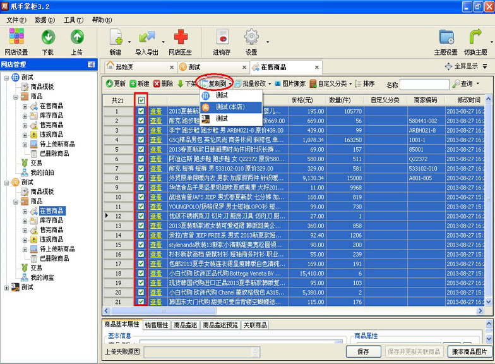This screenshot has height=364, width=495.
Task: Collapse the first 测试 store node
Action: click(x=6, y=77)
